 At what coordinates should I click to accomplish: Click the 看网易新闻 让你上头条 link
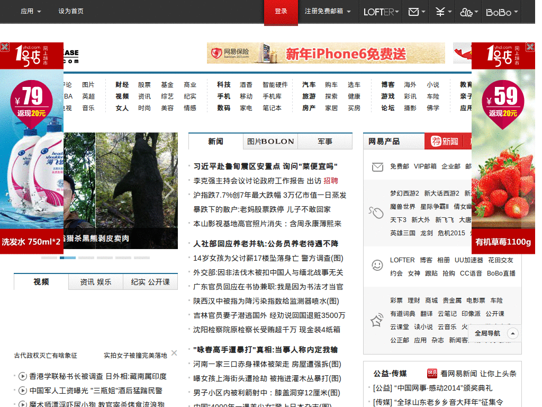tap(478, 374)
